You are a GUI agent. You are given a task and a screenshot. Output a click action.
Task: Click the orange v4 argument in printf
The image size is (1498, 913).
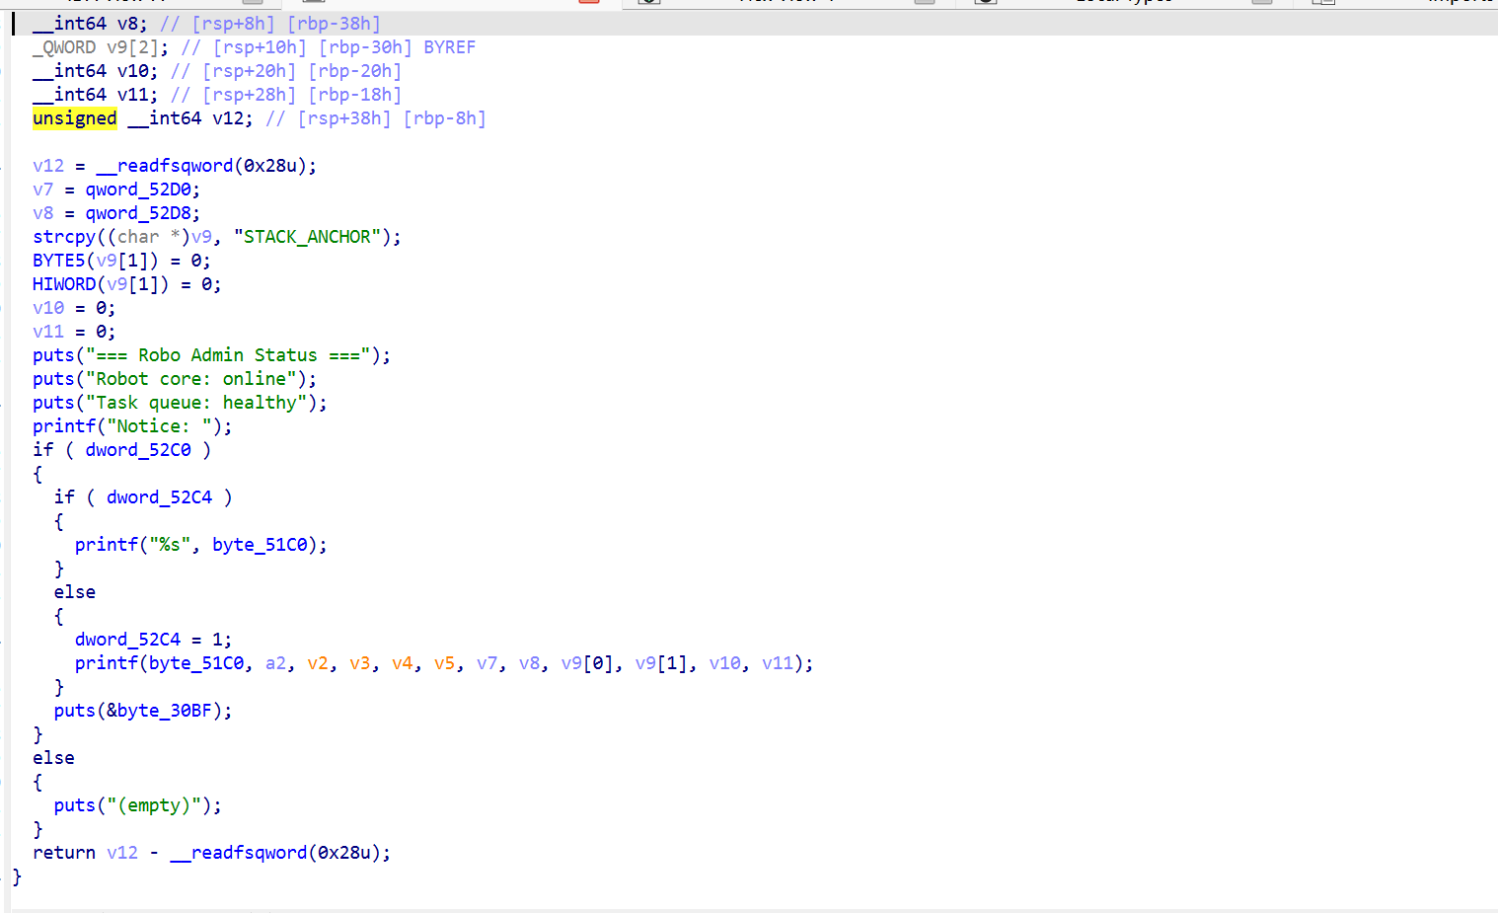pos(403,663)
